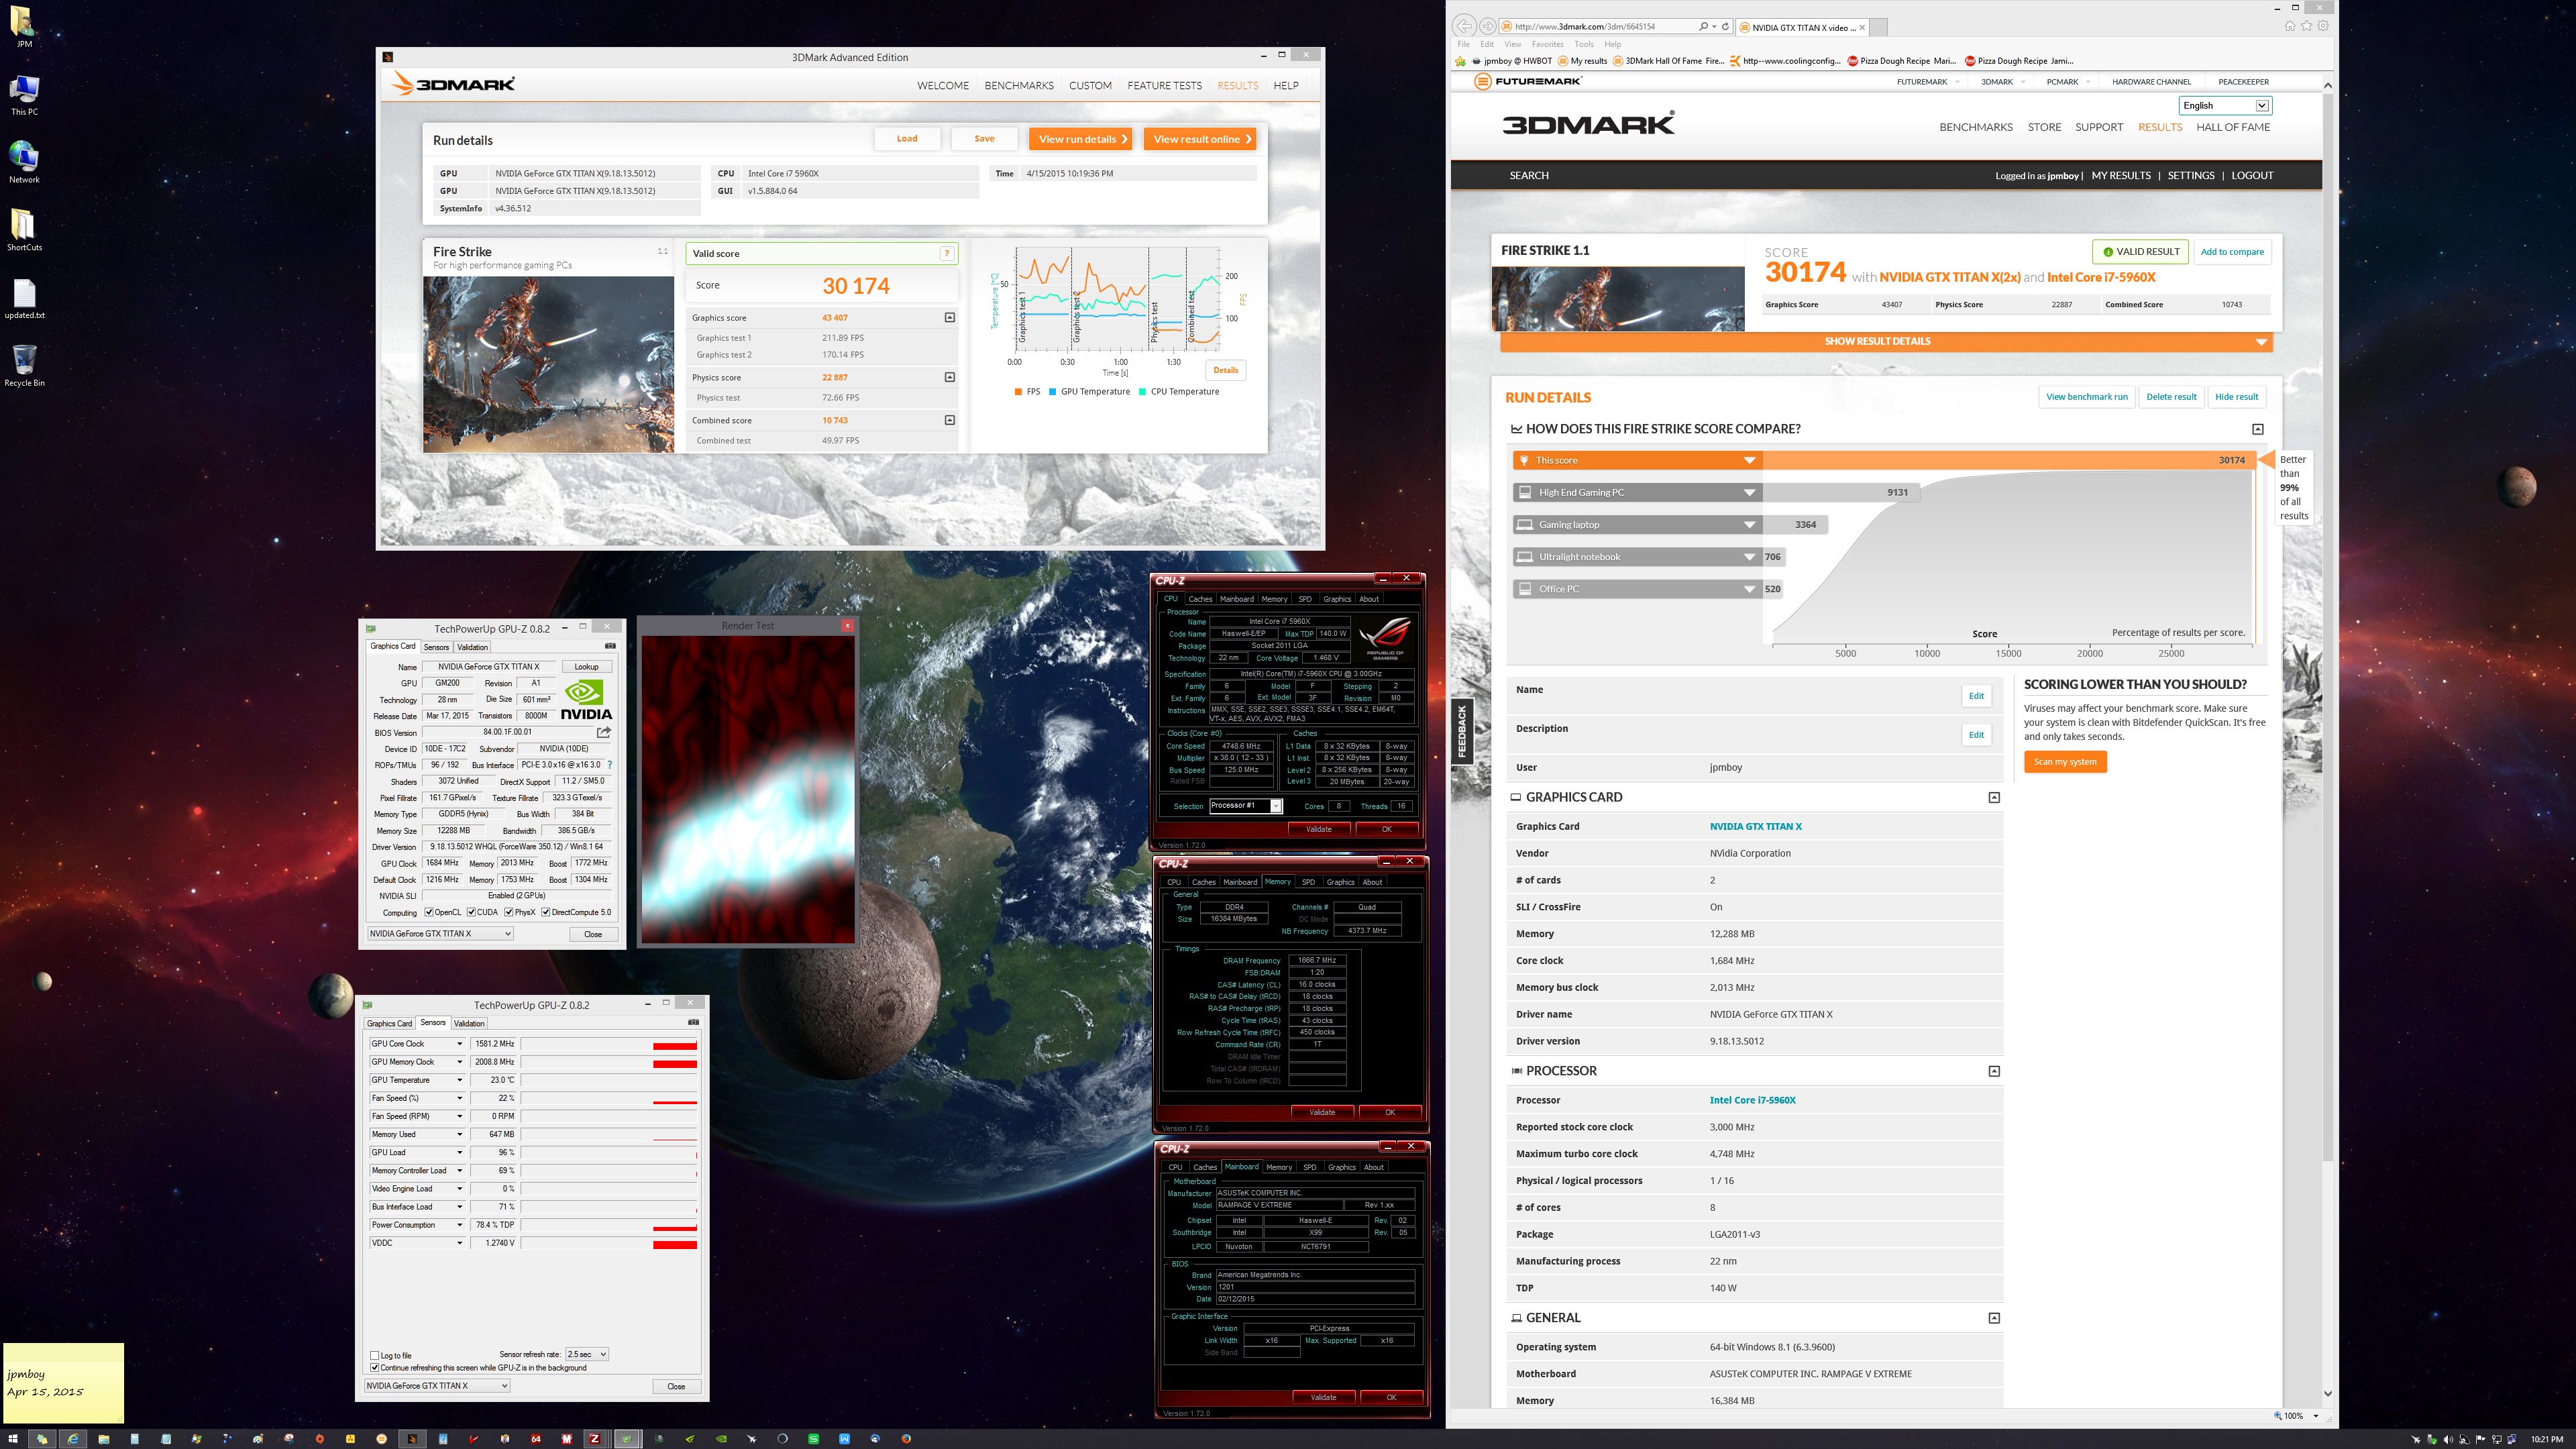Click the Load button in Run details
This screenshot has height=1449, width=2576.
pos(907,139)
